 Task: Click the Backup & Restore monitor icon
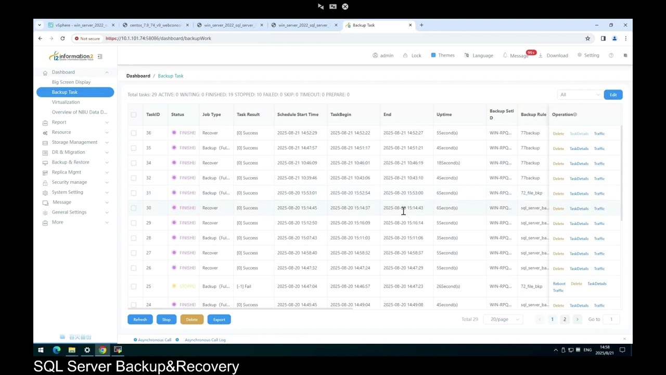(x=45, y=162)
